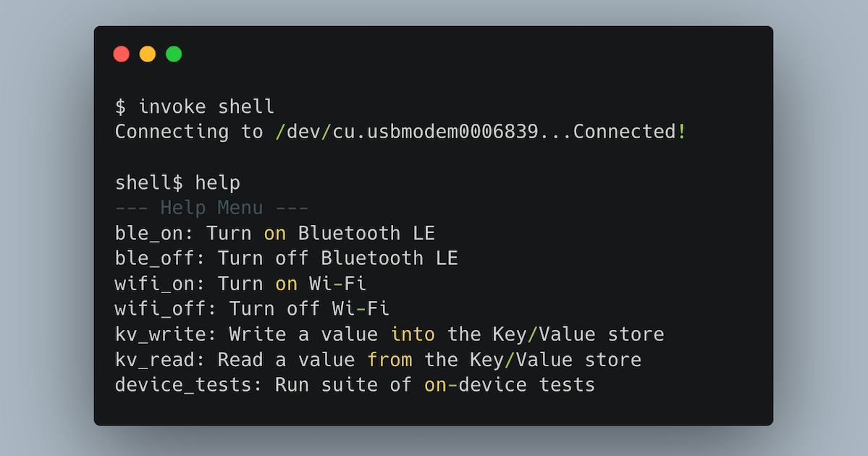Click the 'Turn off Wi-Fi' description
Viewport: 868px width, 456px height.
(x=309, y=309)
